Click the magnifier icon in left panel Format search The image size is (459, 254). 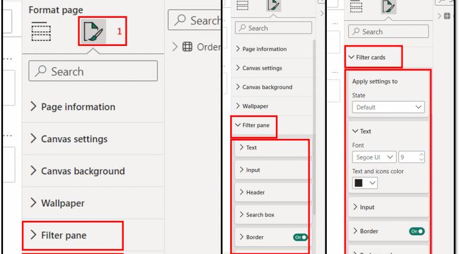(40, 71)
